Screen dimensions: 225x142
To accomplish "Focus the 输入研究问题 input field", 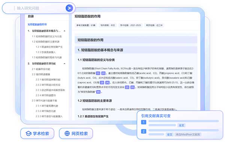I will coord(39,8).
